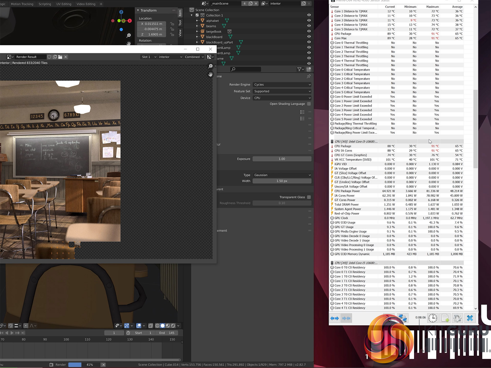Switch to the UV Editing workspace tab
The width and height of the screenshot is (491, 368).
point(64,4)
